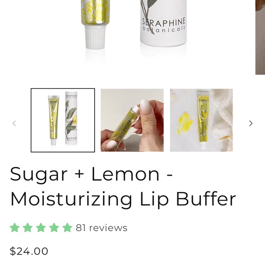Click the first green rating star
The image size is (265, 265).
point(15,228)
